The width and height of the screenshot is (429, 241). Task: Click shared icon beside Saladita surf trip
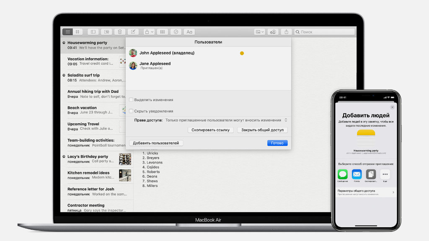tap(64, 75)
